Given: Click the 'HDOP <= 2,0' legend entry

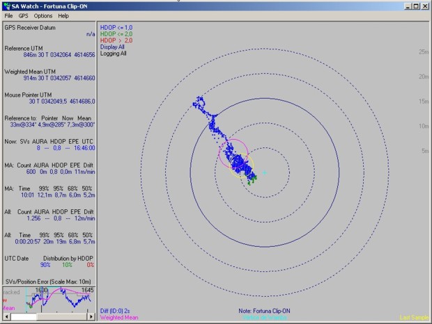Looking at the screenshot, I should (x=116, y=34).
